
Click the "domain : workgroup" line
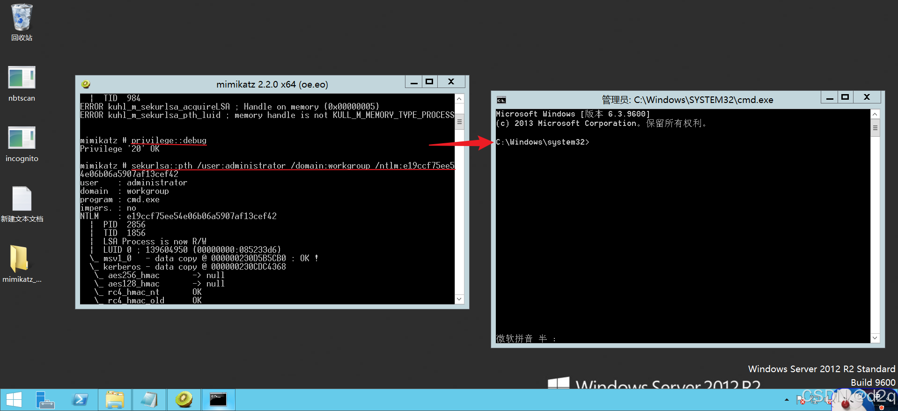pyautogui.click(x=125, y=191)
